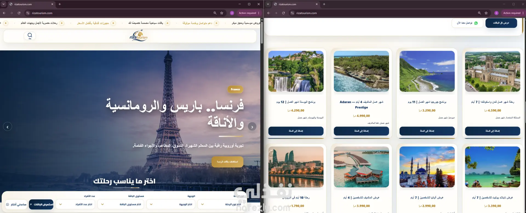The height and width of the screenshot is (213, 526).
Task: Left window: open a new tab
Action: pyautogui.click(x=60, y=4)
